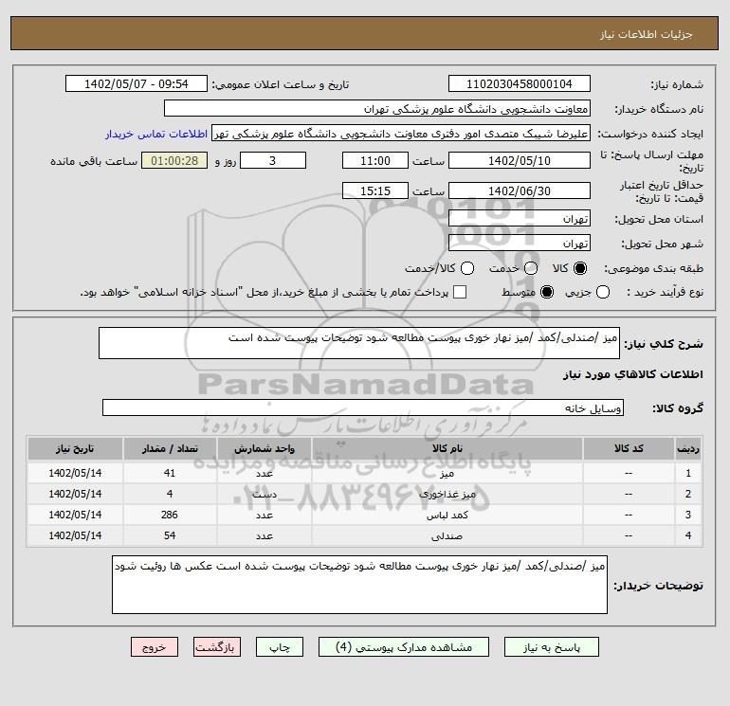Click the شرح کلی نیاز description box
Screen dimensions: 730x706
click(359, 343)
